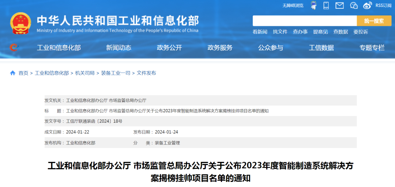This screenshot has width=395, height=187.
Task: Click the blue home icon in breadcrumb
Action: tap(12, 73)
